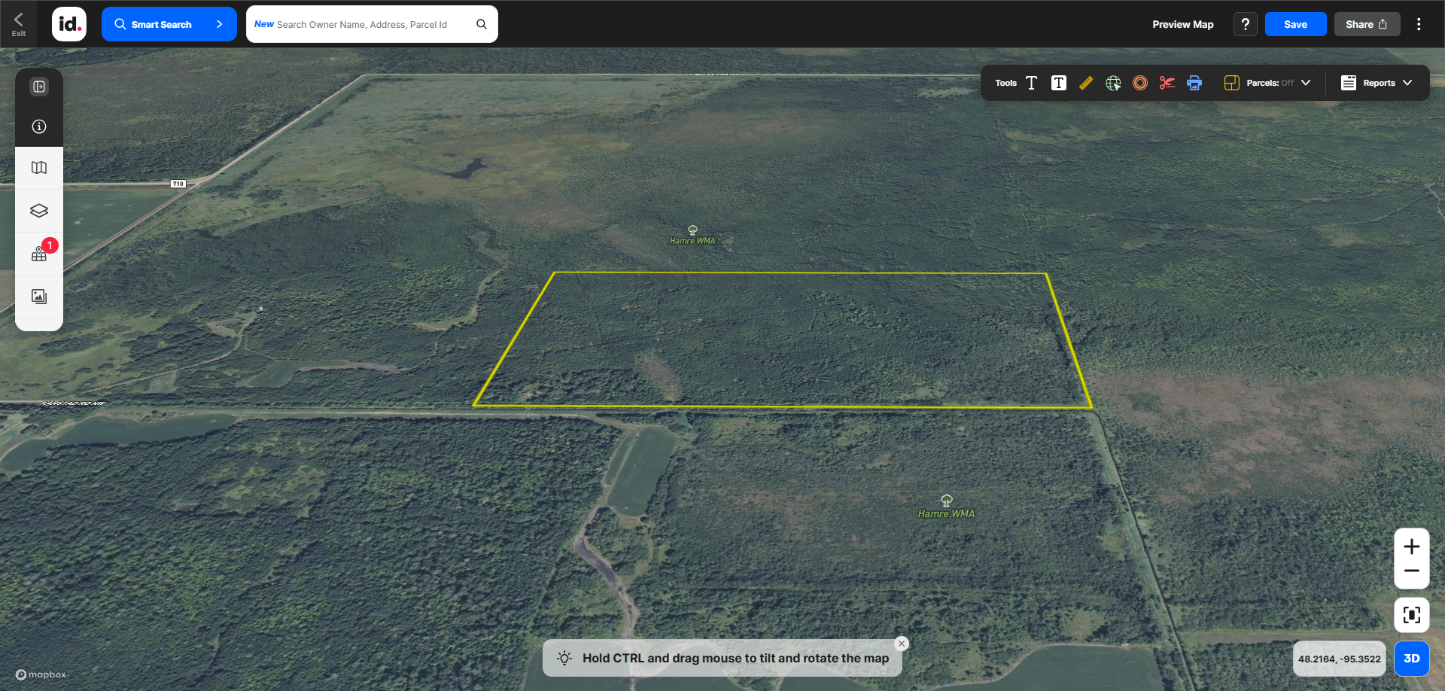
Task: Open the print map tool
Action: click(x=1194, y=83)
